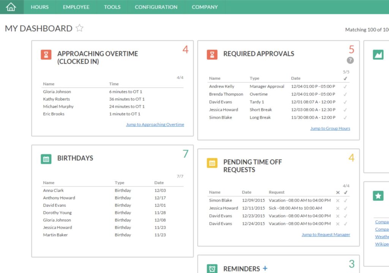The width and height of the screenshot is (389, 273).
Task: Approve David Evans' 12/23/2015 vacation request
Action: pos(346,216)
